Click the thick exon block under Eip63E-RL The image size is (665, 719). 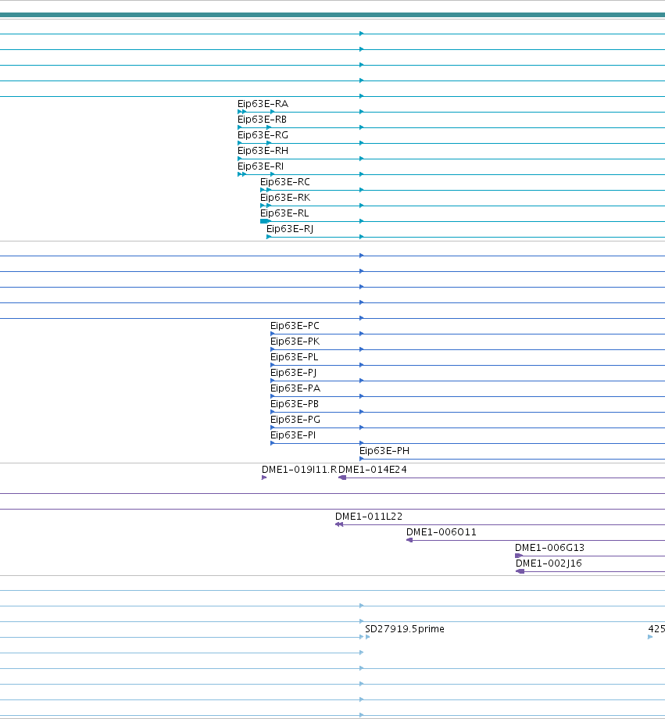click(x=265, y=221)
